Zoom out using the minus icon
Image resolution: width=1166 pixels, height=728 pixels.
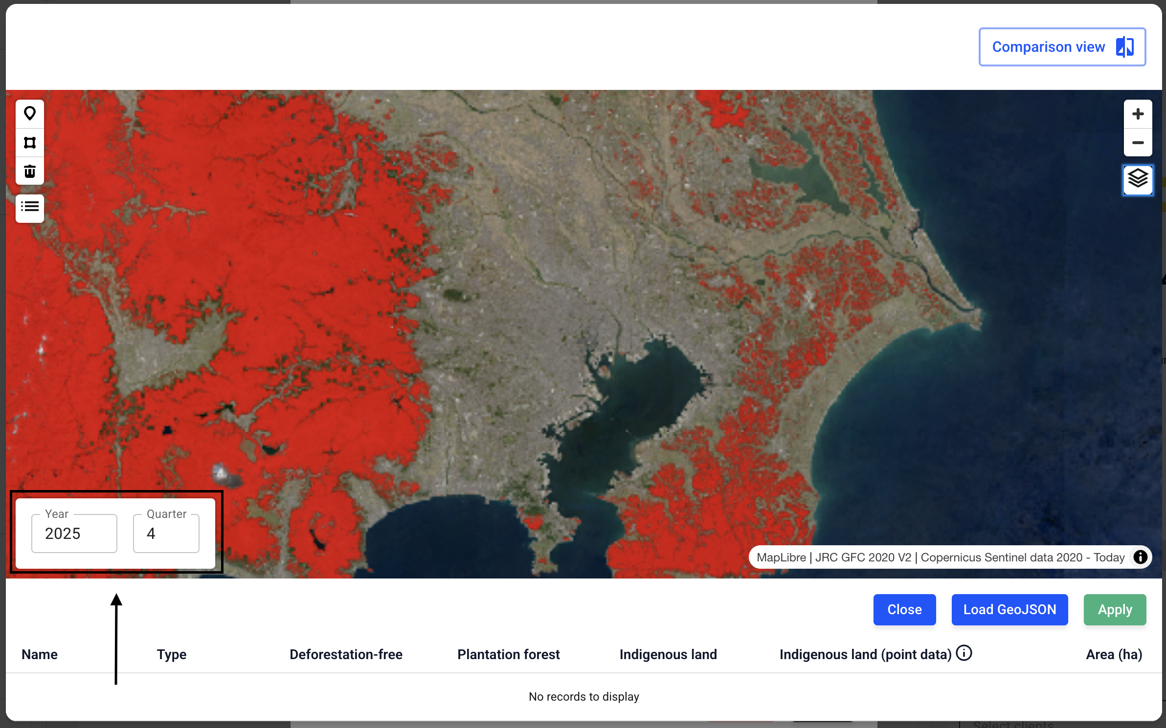1138,143
